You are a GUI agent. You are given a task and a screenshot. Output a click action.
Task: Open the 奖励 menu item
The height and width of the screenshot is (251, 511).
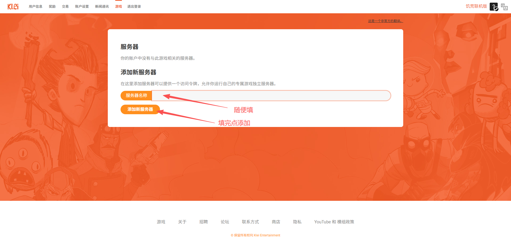(x=52, y=7)
